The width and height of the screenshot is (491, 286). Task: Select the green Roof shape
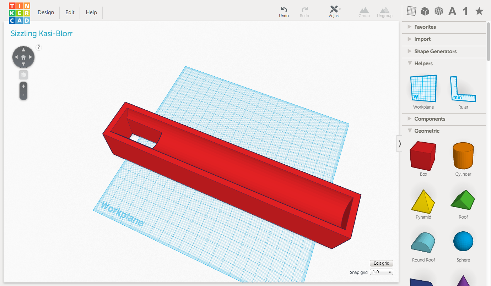(463, 204)
